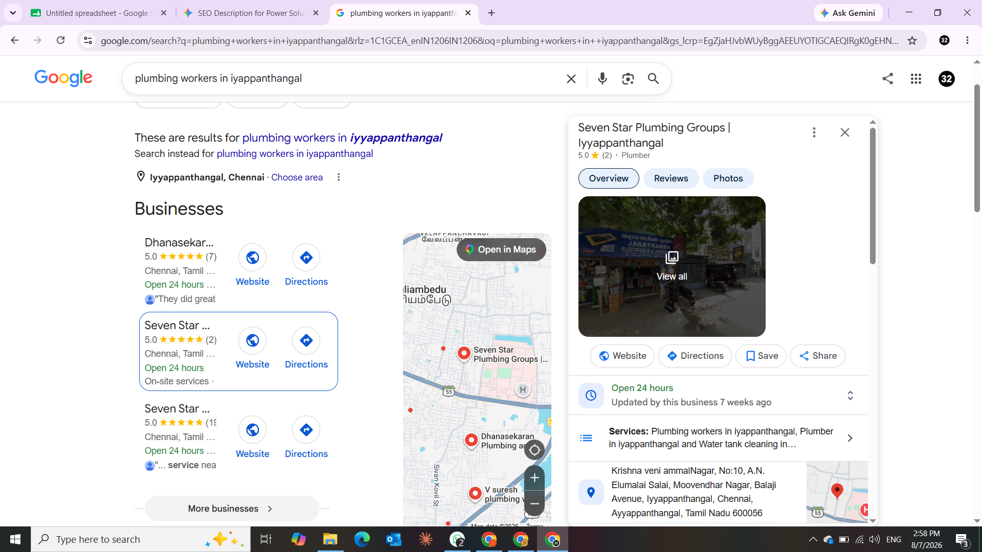
Task: Open File Explorer from the taskbar
Action: 330,539
